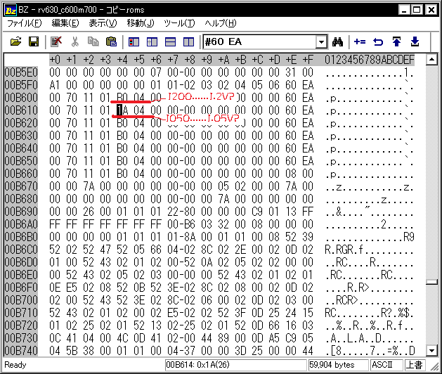Select address row 00B740

pyautogui.click(x=21, y=351)
